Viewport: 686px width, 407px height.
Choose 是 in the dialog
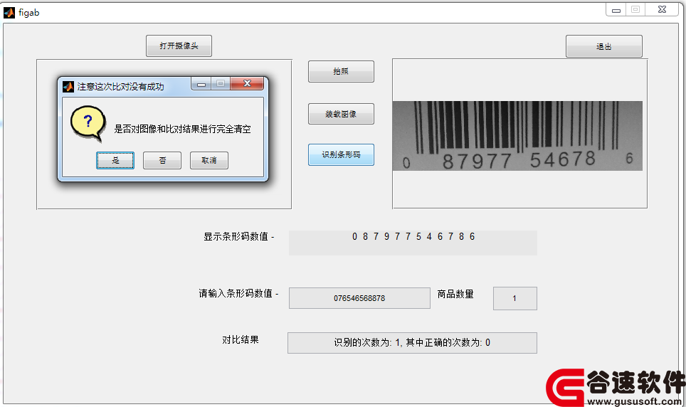[115, 160]
